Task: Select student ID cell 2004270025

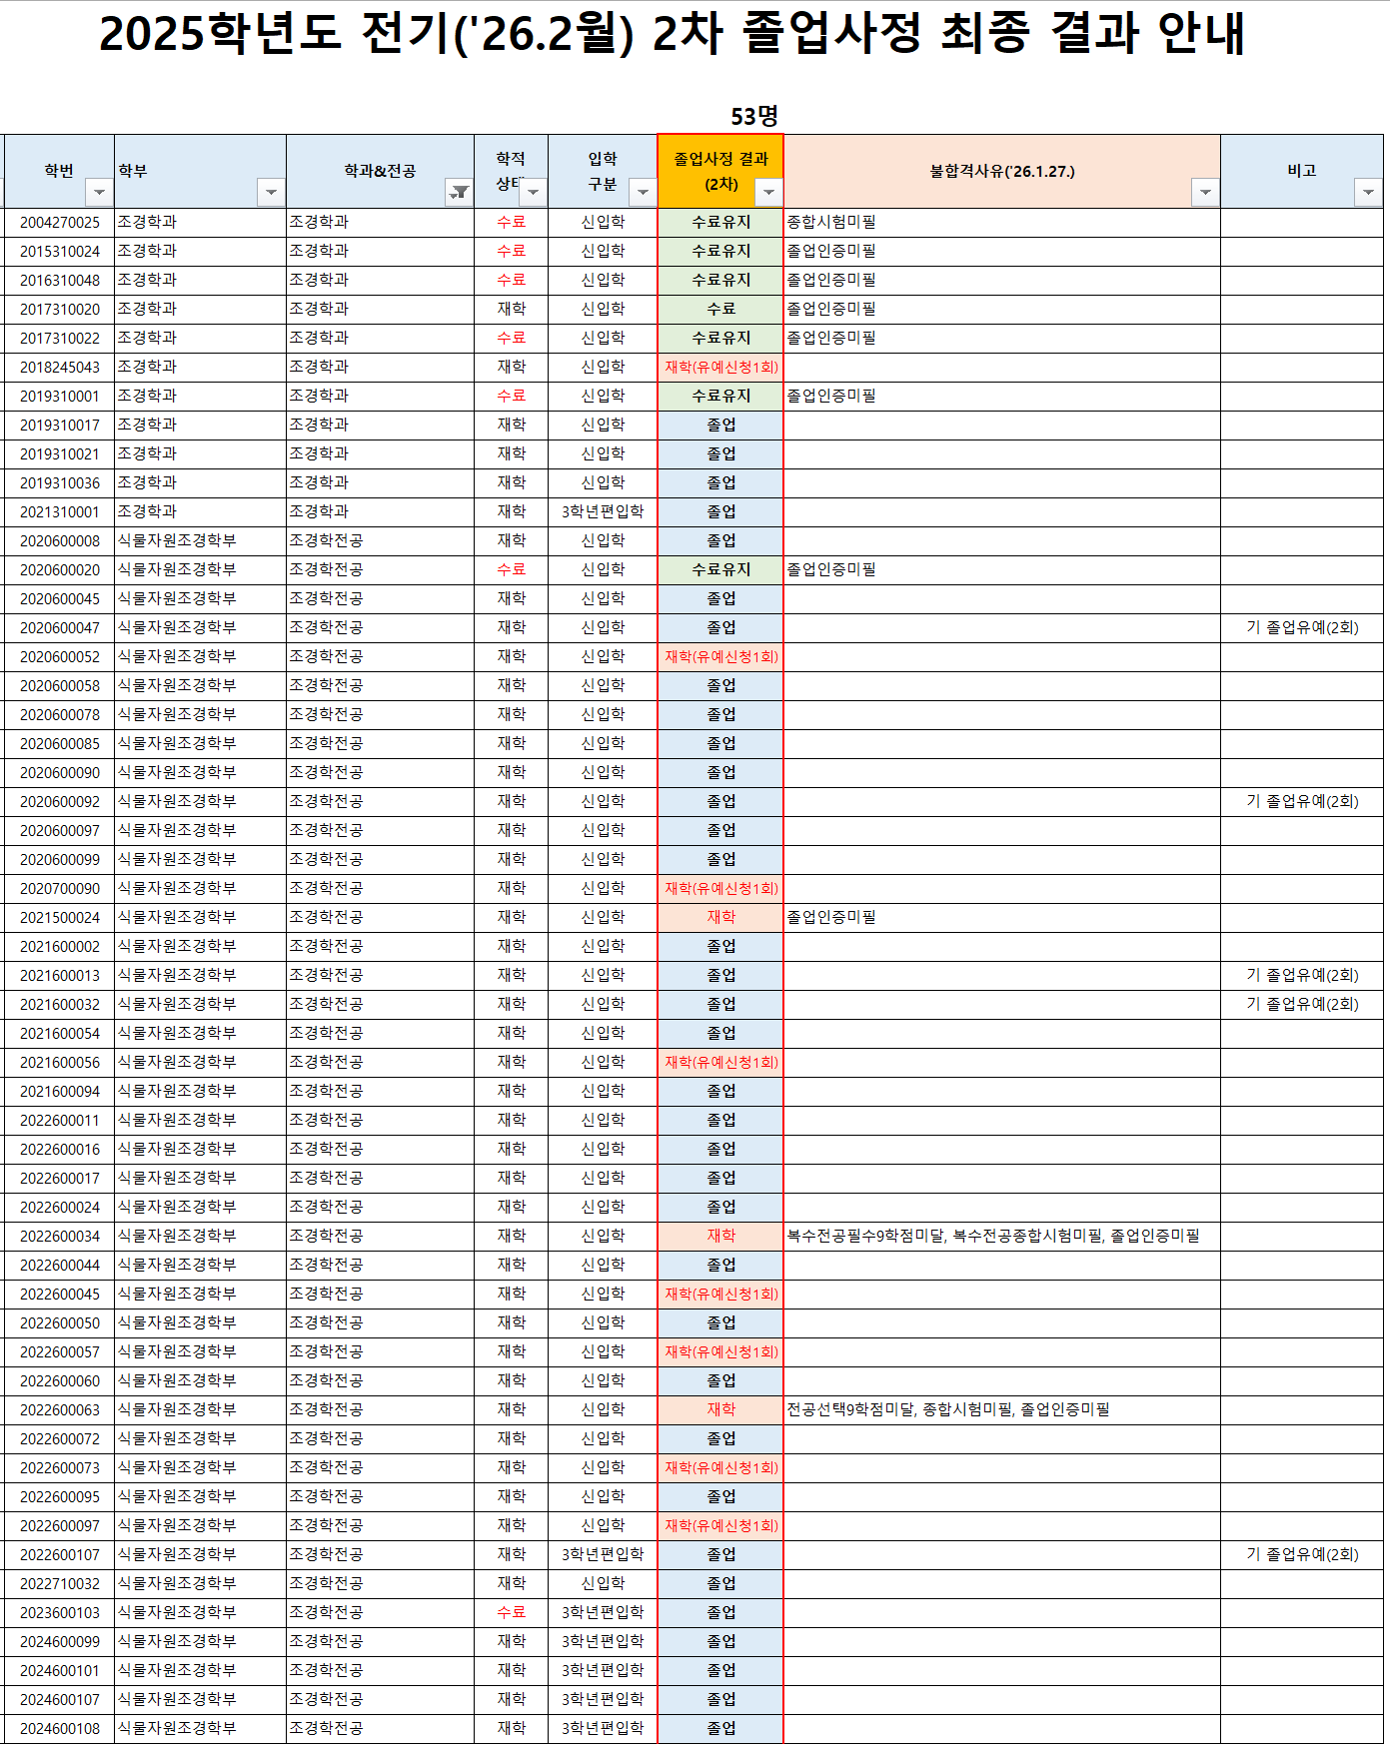Action: 60,223
